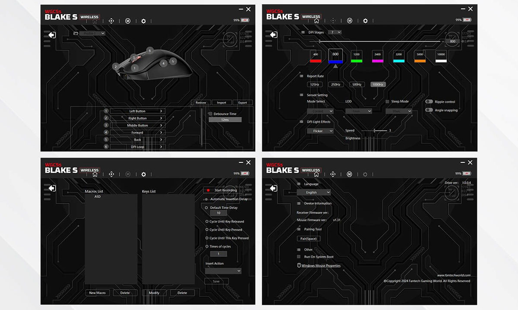The height and width of the screenshot is (310, 518).
Task: Toggle the Ripple control switch
Action: [x=429, y=102]
